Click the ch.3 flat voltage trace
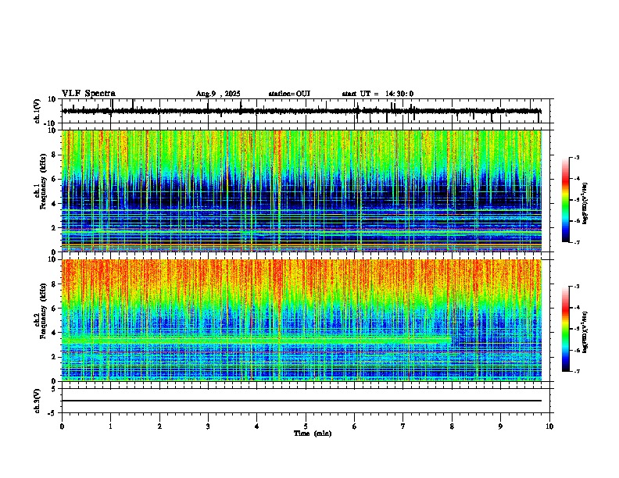Image resolution: width=619 pixels, height=478 pixels. coord(302,401)
